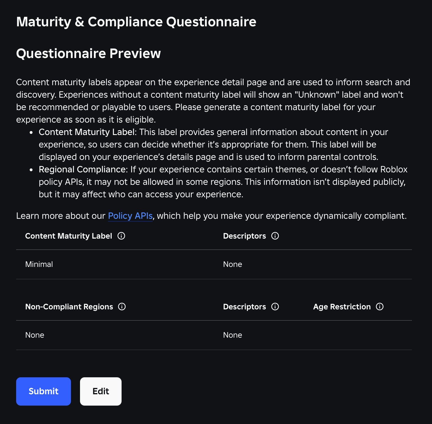Open the Non-Compliant Regions info icon

point(122,307)
